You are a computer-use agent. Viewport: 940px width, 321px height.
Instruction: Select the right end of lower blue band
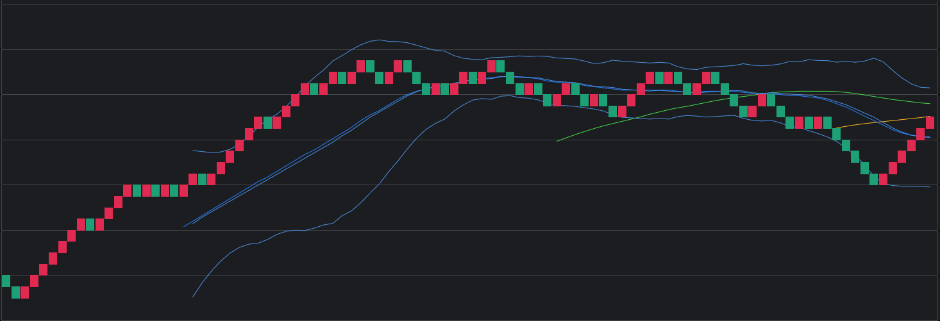coord(929,187)
